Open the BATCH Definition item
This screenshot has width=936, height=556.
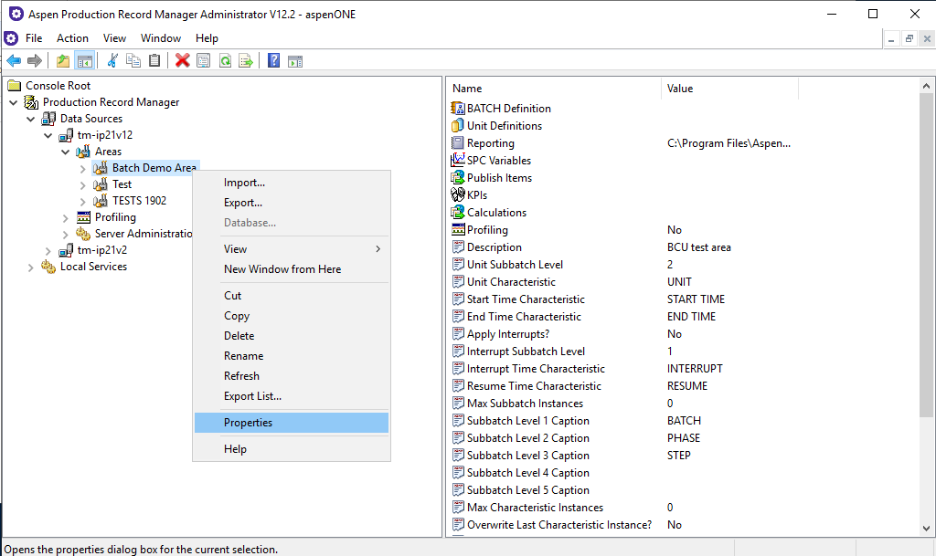(508, 109)
